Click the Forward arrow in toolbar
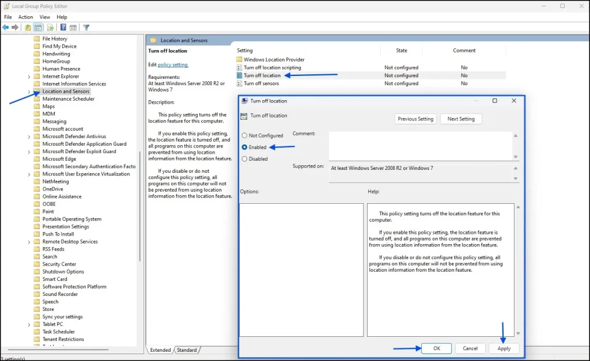 (14, 27)
